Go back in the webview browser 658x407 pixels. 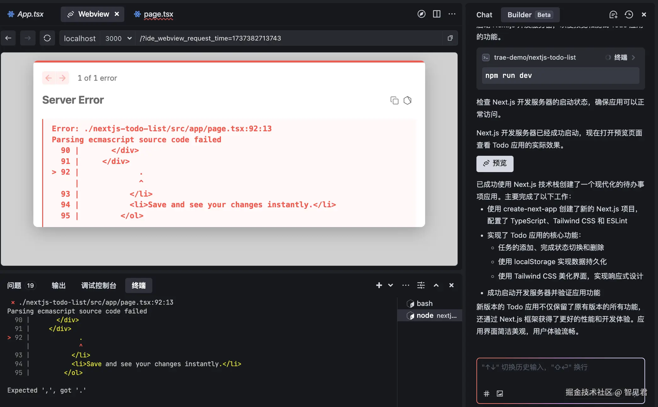(8, 38)
